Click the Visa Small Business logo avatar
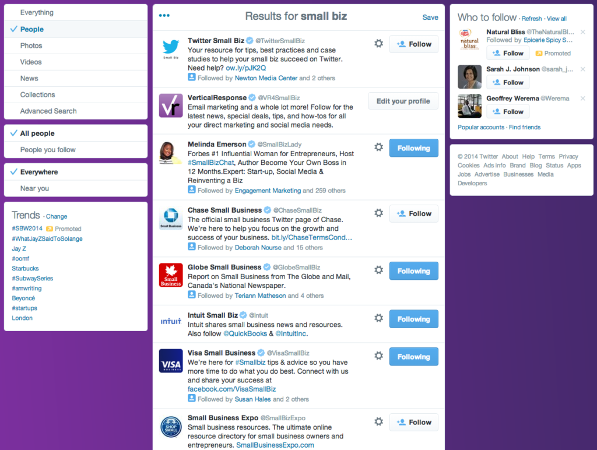Image resolution: width=597 pixels, height=450 pixels. tap(170, 361)
